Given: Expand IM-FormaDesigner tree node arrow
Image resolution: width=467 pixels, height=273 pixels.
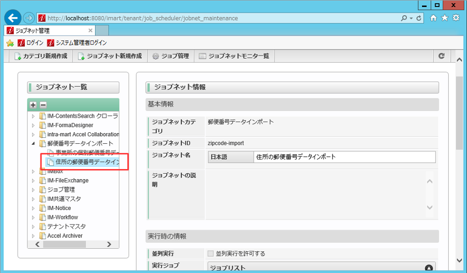Looking at the screenshot, I should [33, 125].
